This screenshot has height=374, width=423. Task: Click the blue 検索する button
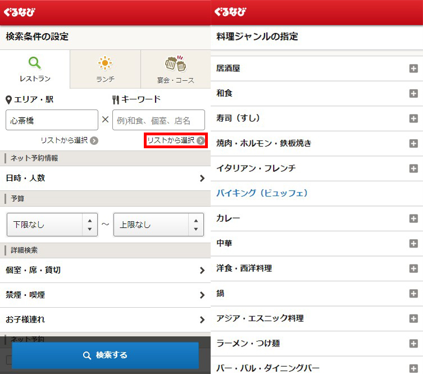click(105, 355)
